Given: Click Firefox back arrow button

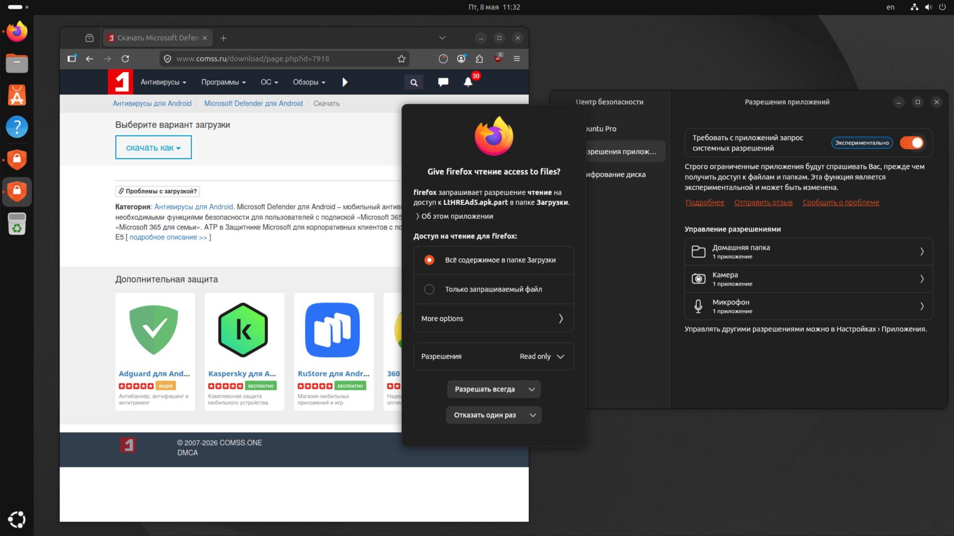Looking at the screenshot, I should pos(89,59).
